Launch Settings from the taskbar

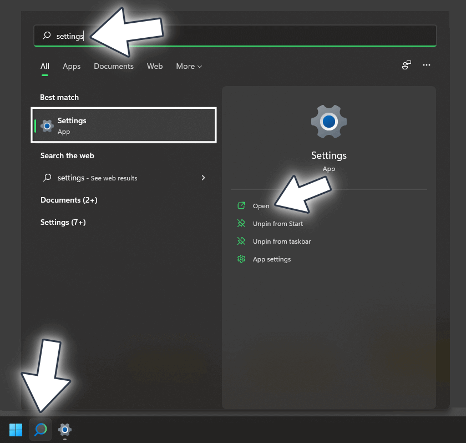(64, 430)
